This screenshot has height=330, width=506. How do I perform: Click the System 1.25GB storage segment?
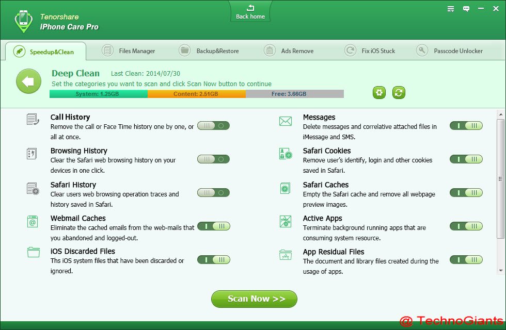click(99, 94)
